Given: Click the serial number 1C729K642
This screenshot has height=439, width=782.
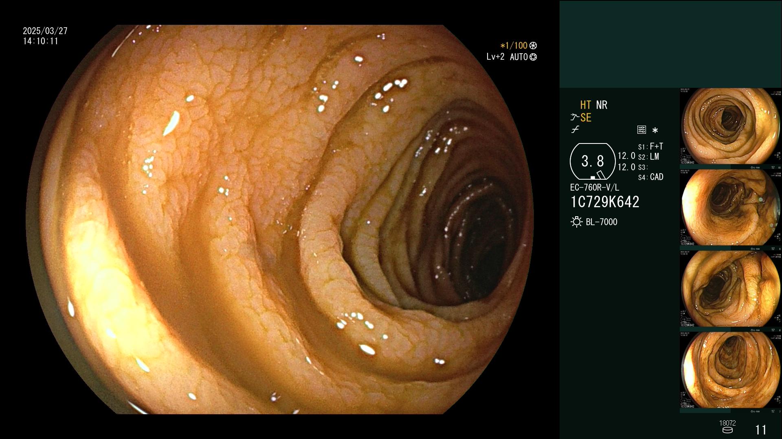Looking at the screenshot, I should tap(605, 202).
